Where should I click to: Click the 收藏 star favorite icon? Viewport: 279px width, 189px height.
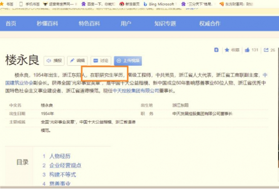coord(227,50)
